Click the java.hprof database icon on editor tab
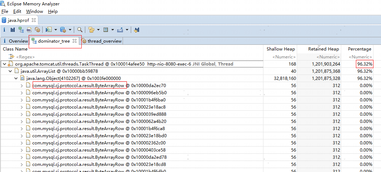 tap(4, 20)
